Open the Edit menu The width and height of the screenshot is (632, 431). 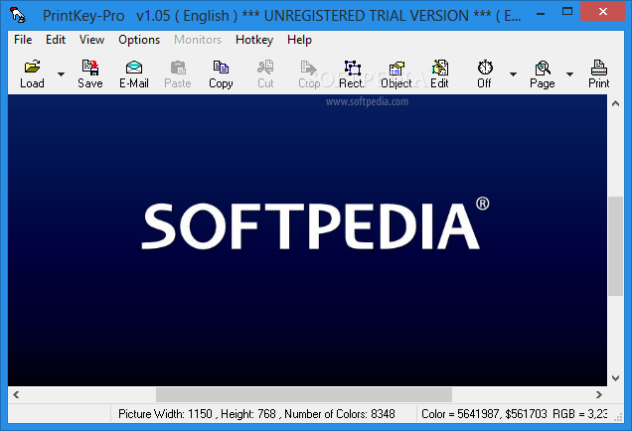[56, 40]
